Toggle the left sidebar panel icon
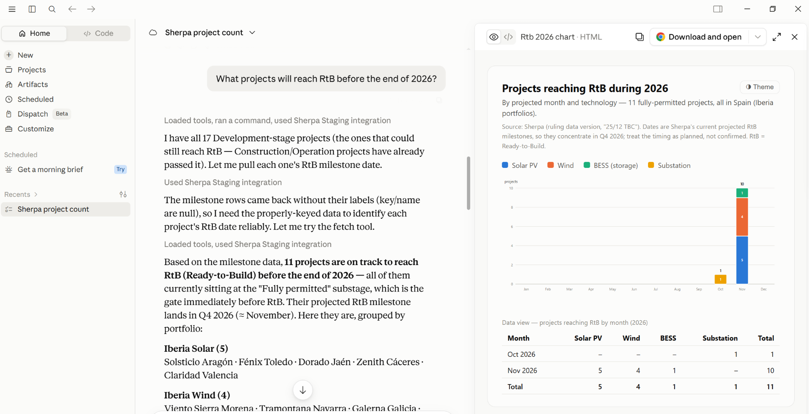809x414 pixels. pyautogui.click(x=32, y=9)
